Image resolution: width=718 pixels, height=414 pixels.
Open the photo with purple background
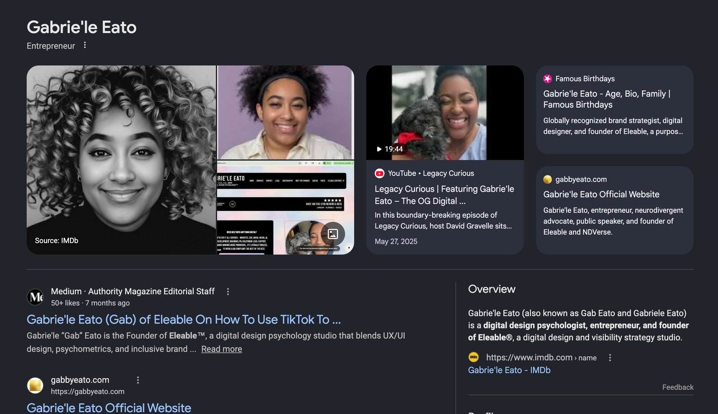[x=285, y=112]
